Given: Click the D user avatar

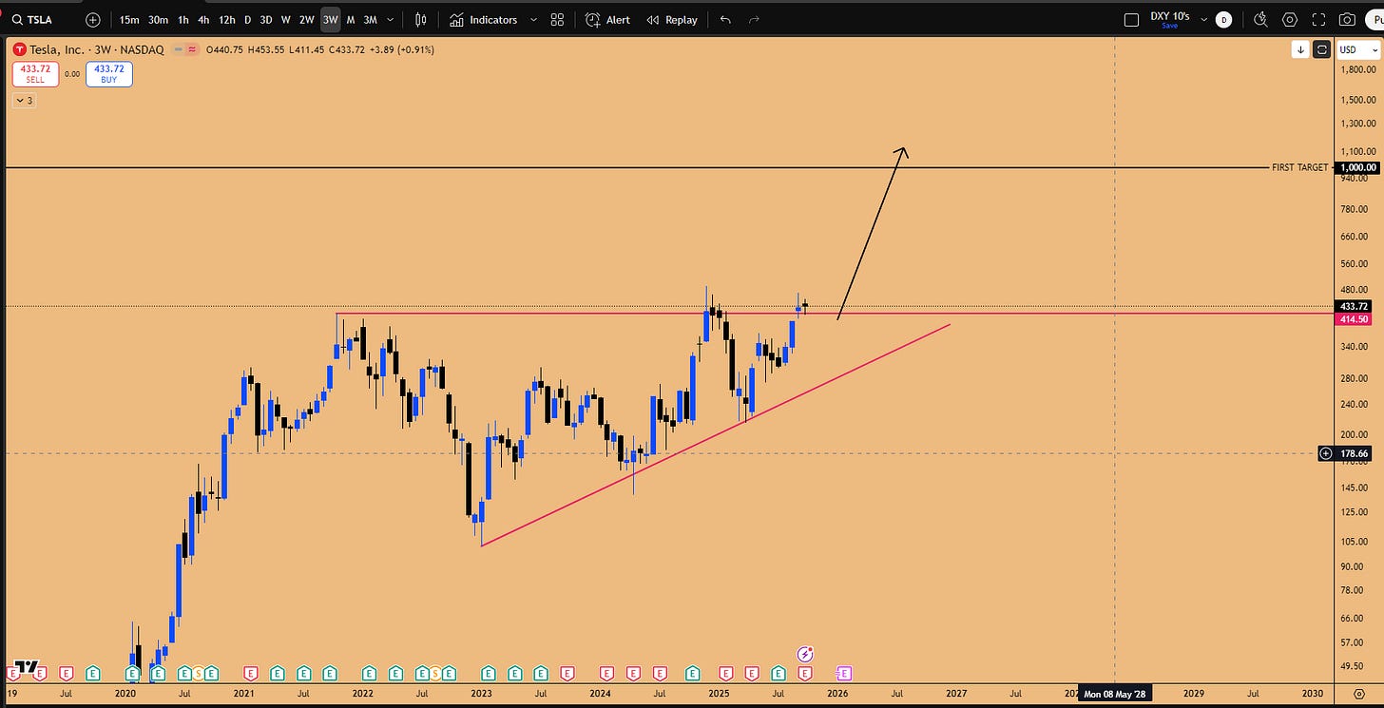Looking at the screenshot, I should click(x=1223, y=19).
